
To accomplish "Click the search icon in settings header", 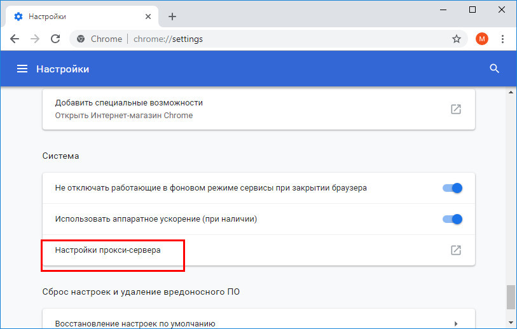I will point(494,69).
